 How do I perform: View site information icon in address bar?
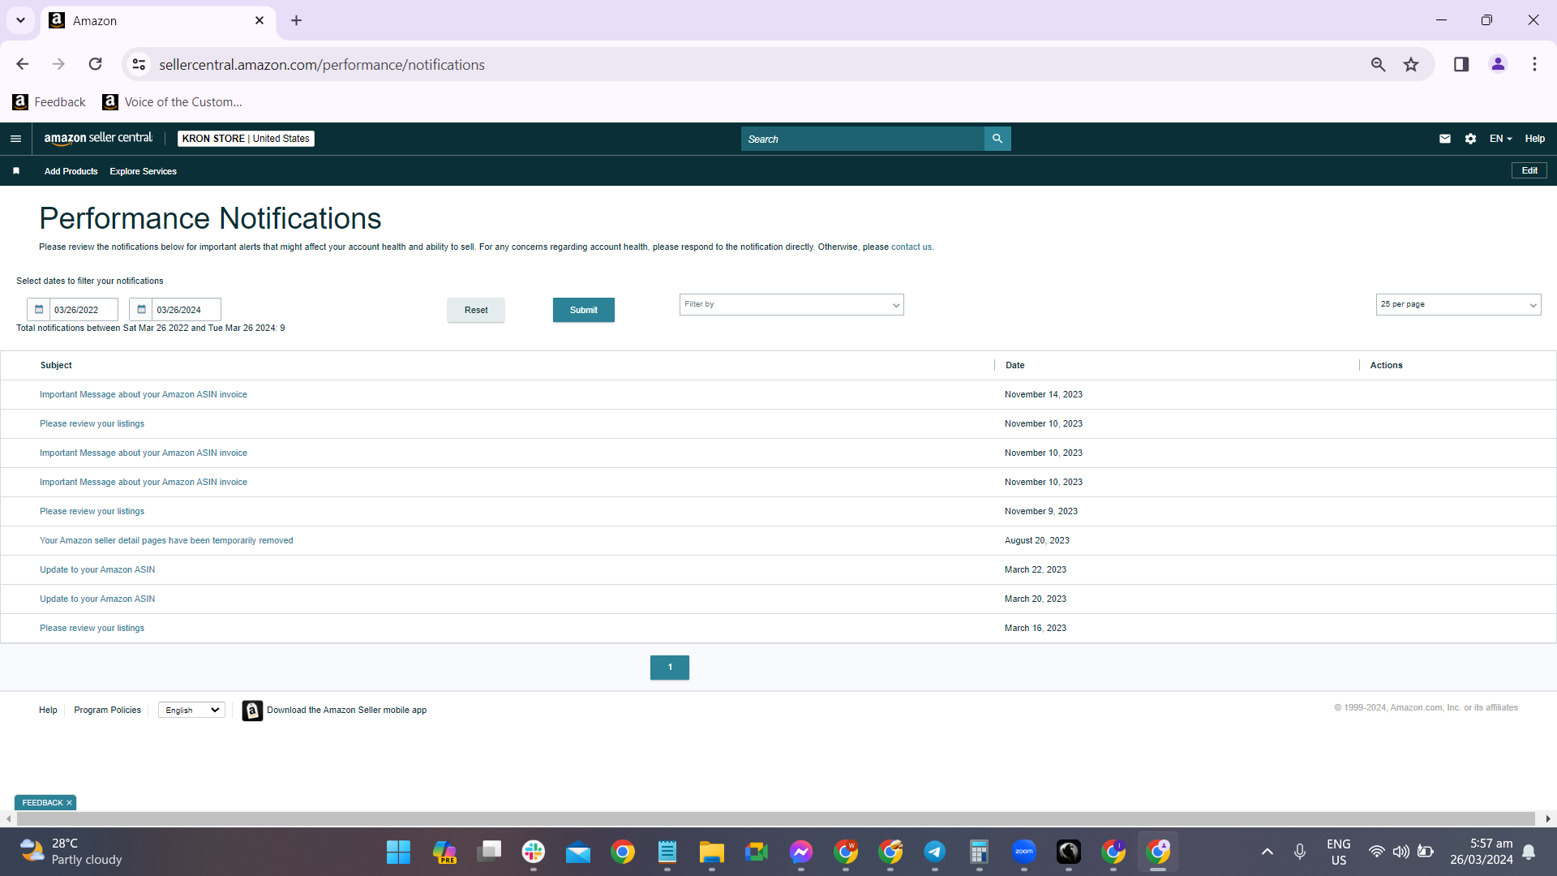click(x=139, y=64)
